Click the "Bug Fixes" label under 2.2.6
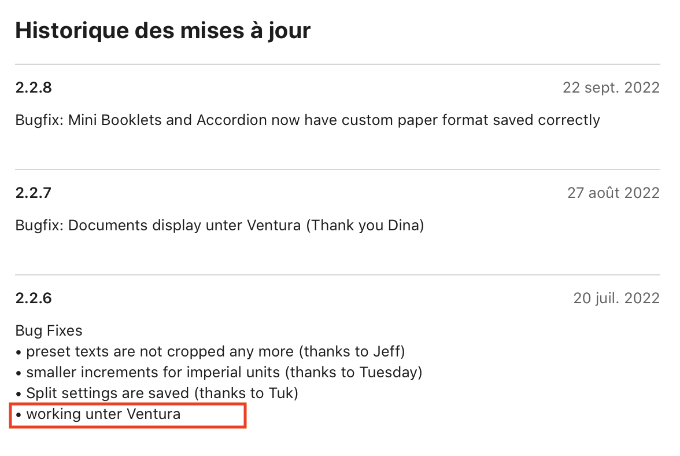The image size is (680, 456). coord(49,330)
